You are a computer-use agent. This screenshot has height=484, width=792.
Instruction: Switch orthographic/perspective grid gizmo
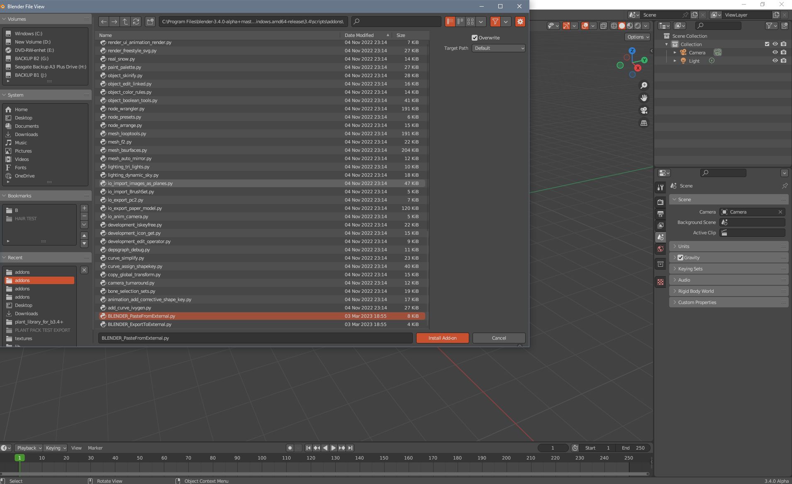click(x=644, y=123)
